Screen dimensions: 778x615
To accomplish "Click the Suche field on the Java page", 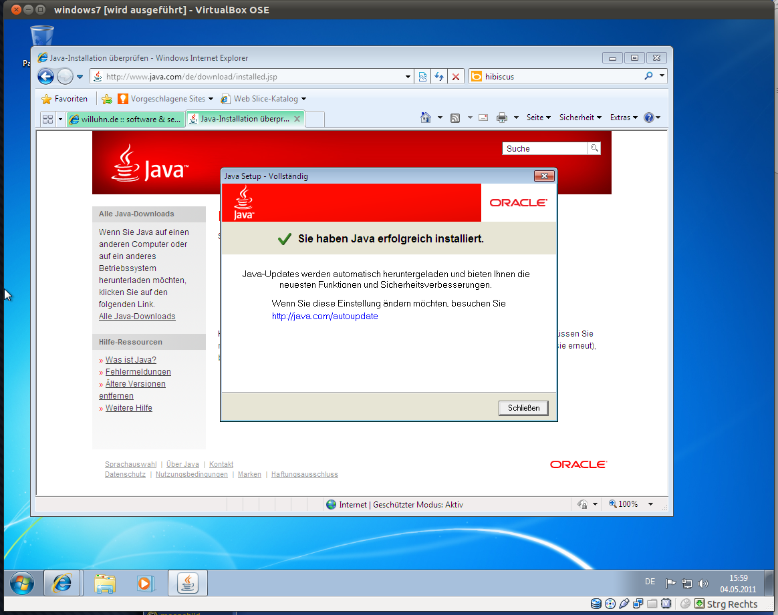I will coord(545,149).
